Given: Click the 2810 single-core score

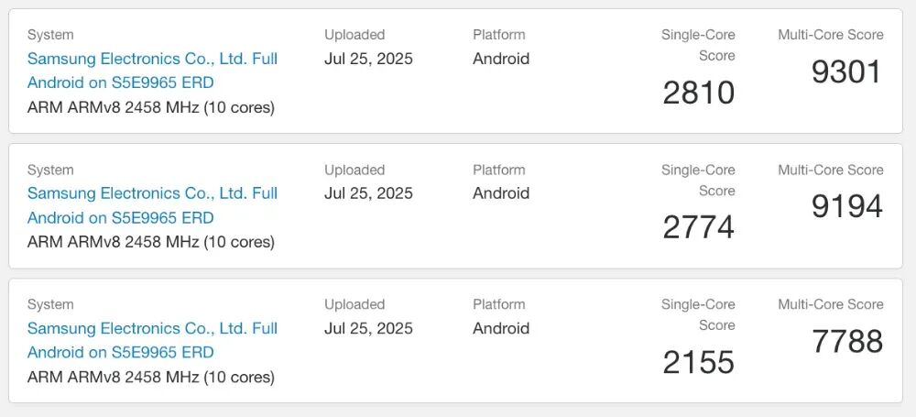Looking at the screenshot, I should coord(698,93).
